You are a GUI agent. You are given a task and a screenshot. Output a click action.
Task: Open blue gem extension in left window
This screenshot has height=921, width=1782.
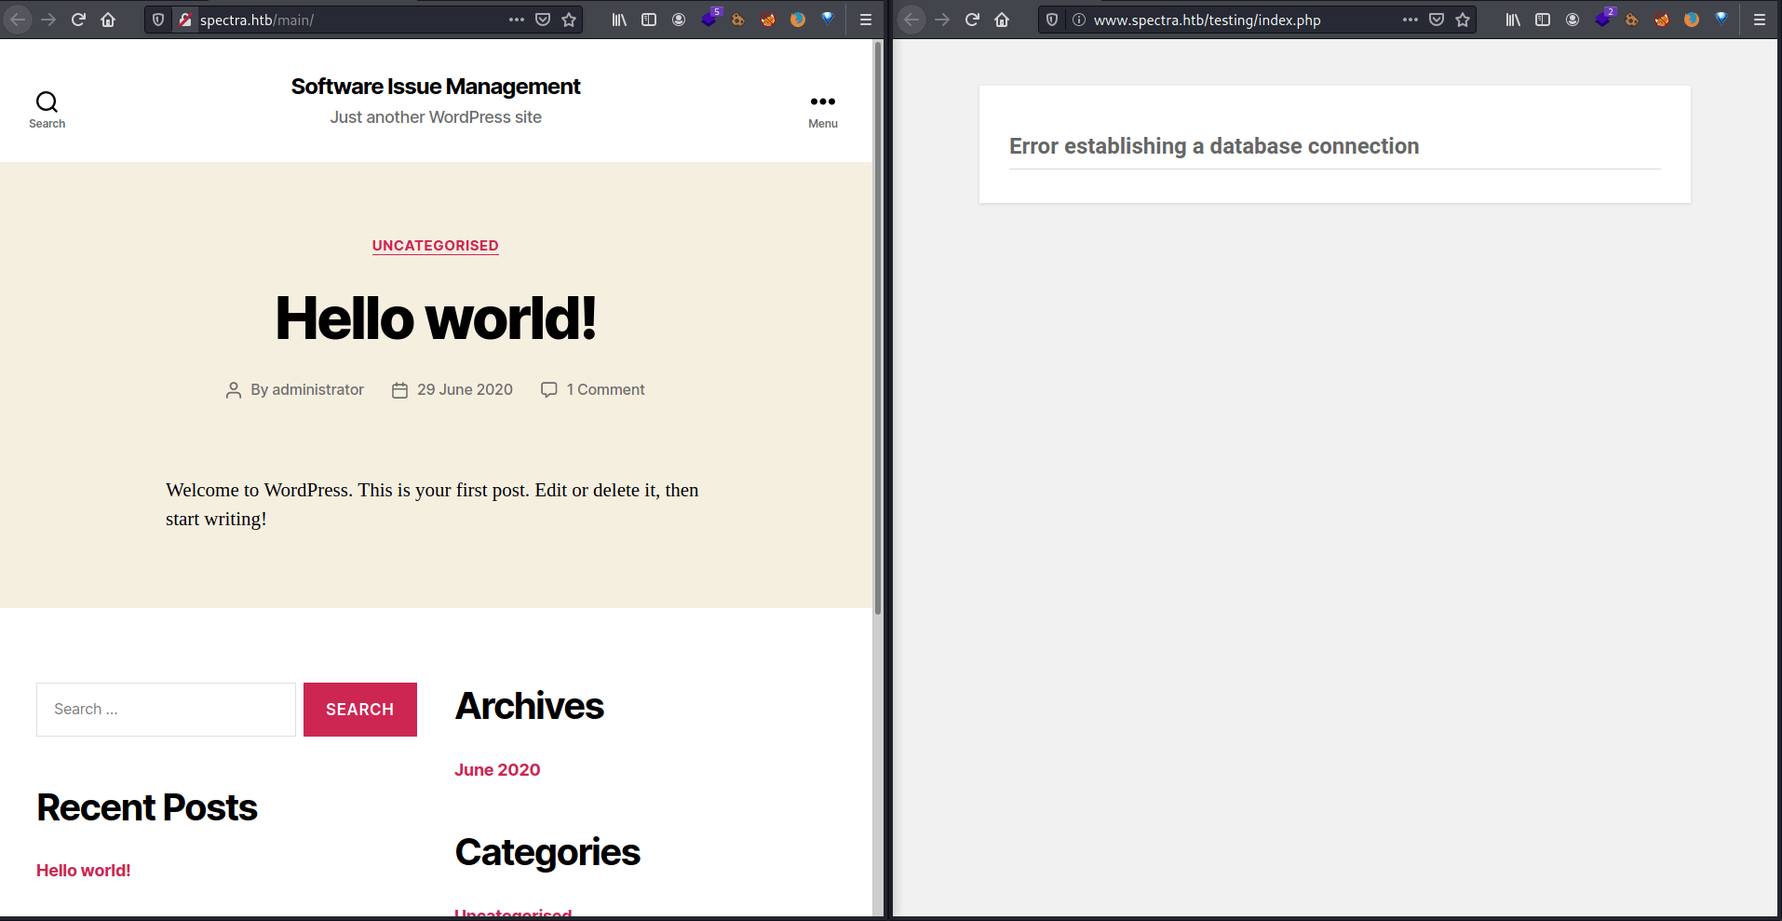point(828,20)
